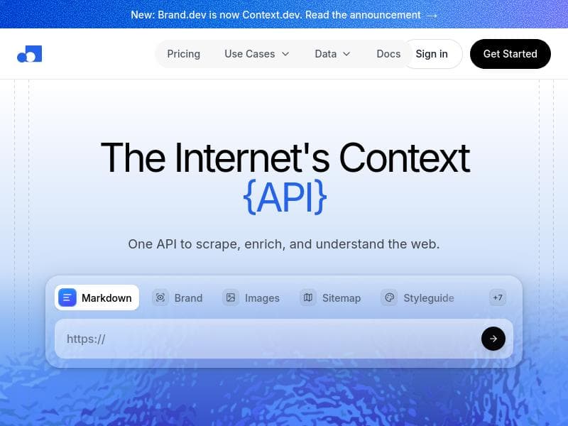This screenshot has height=426, width=568.
Task: Open the Use Cases chevron arrow
Action: 284,54
